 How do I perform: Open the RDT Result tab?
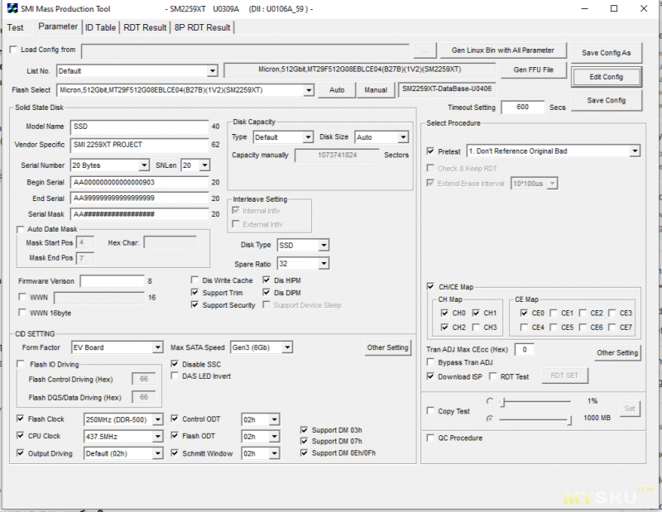145,27
